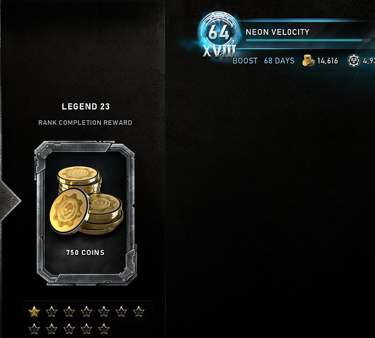Select the first star in bottom row
The height and width of the screenshot is (338, 375).
click(x=34, y=329)
